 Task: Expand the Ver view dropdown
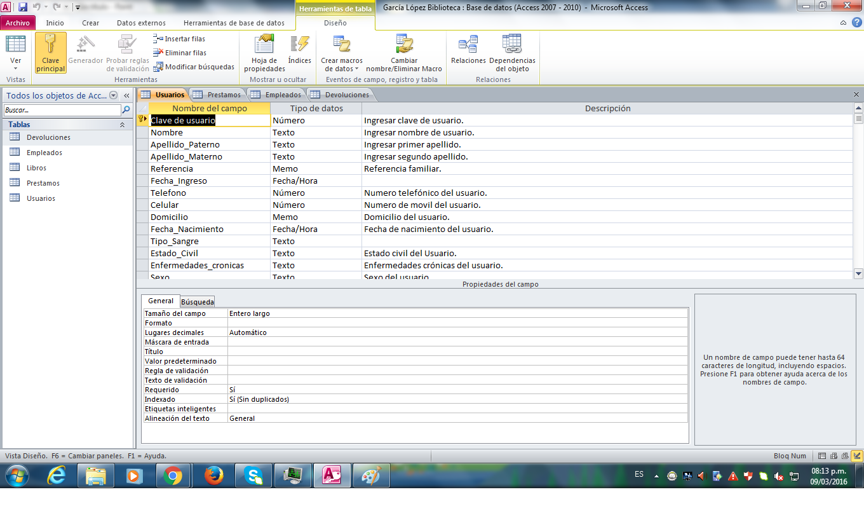point(15,68)
